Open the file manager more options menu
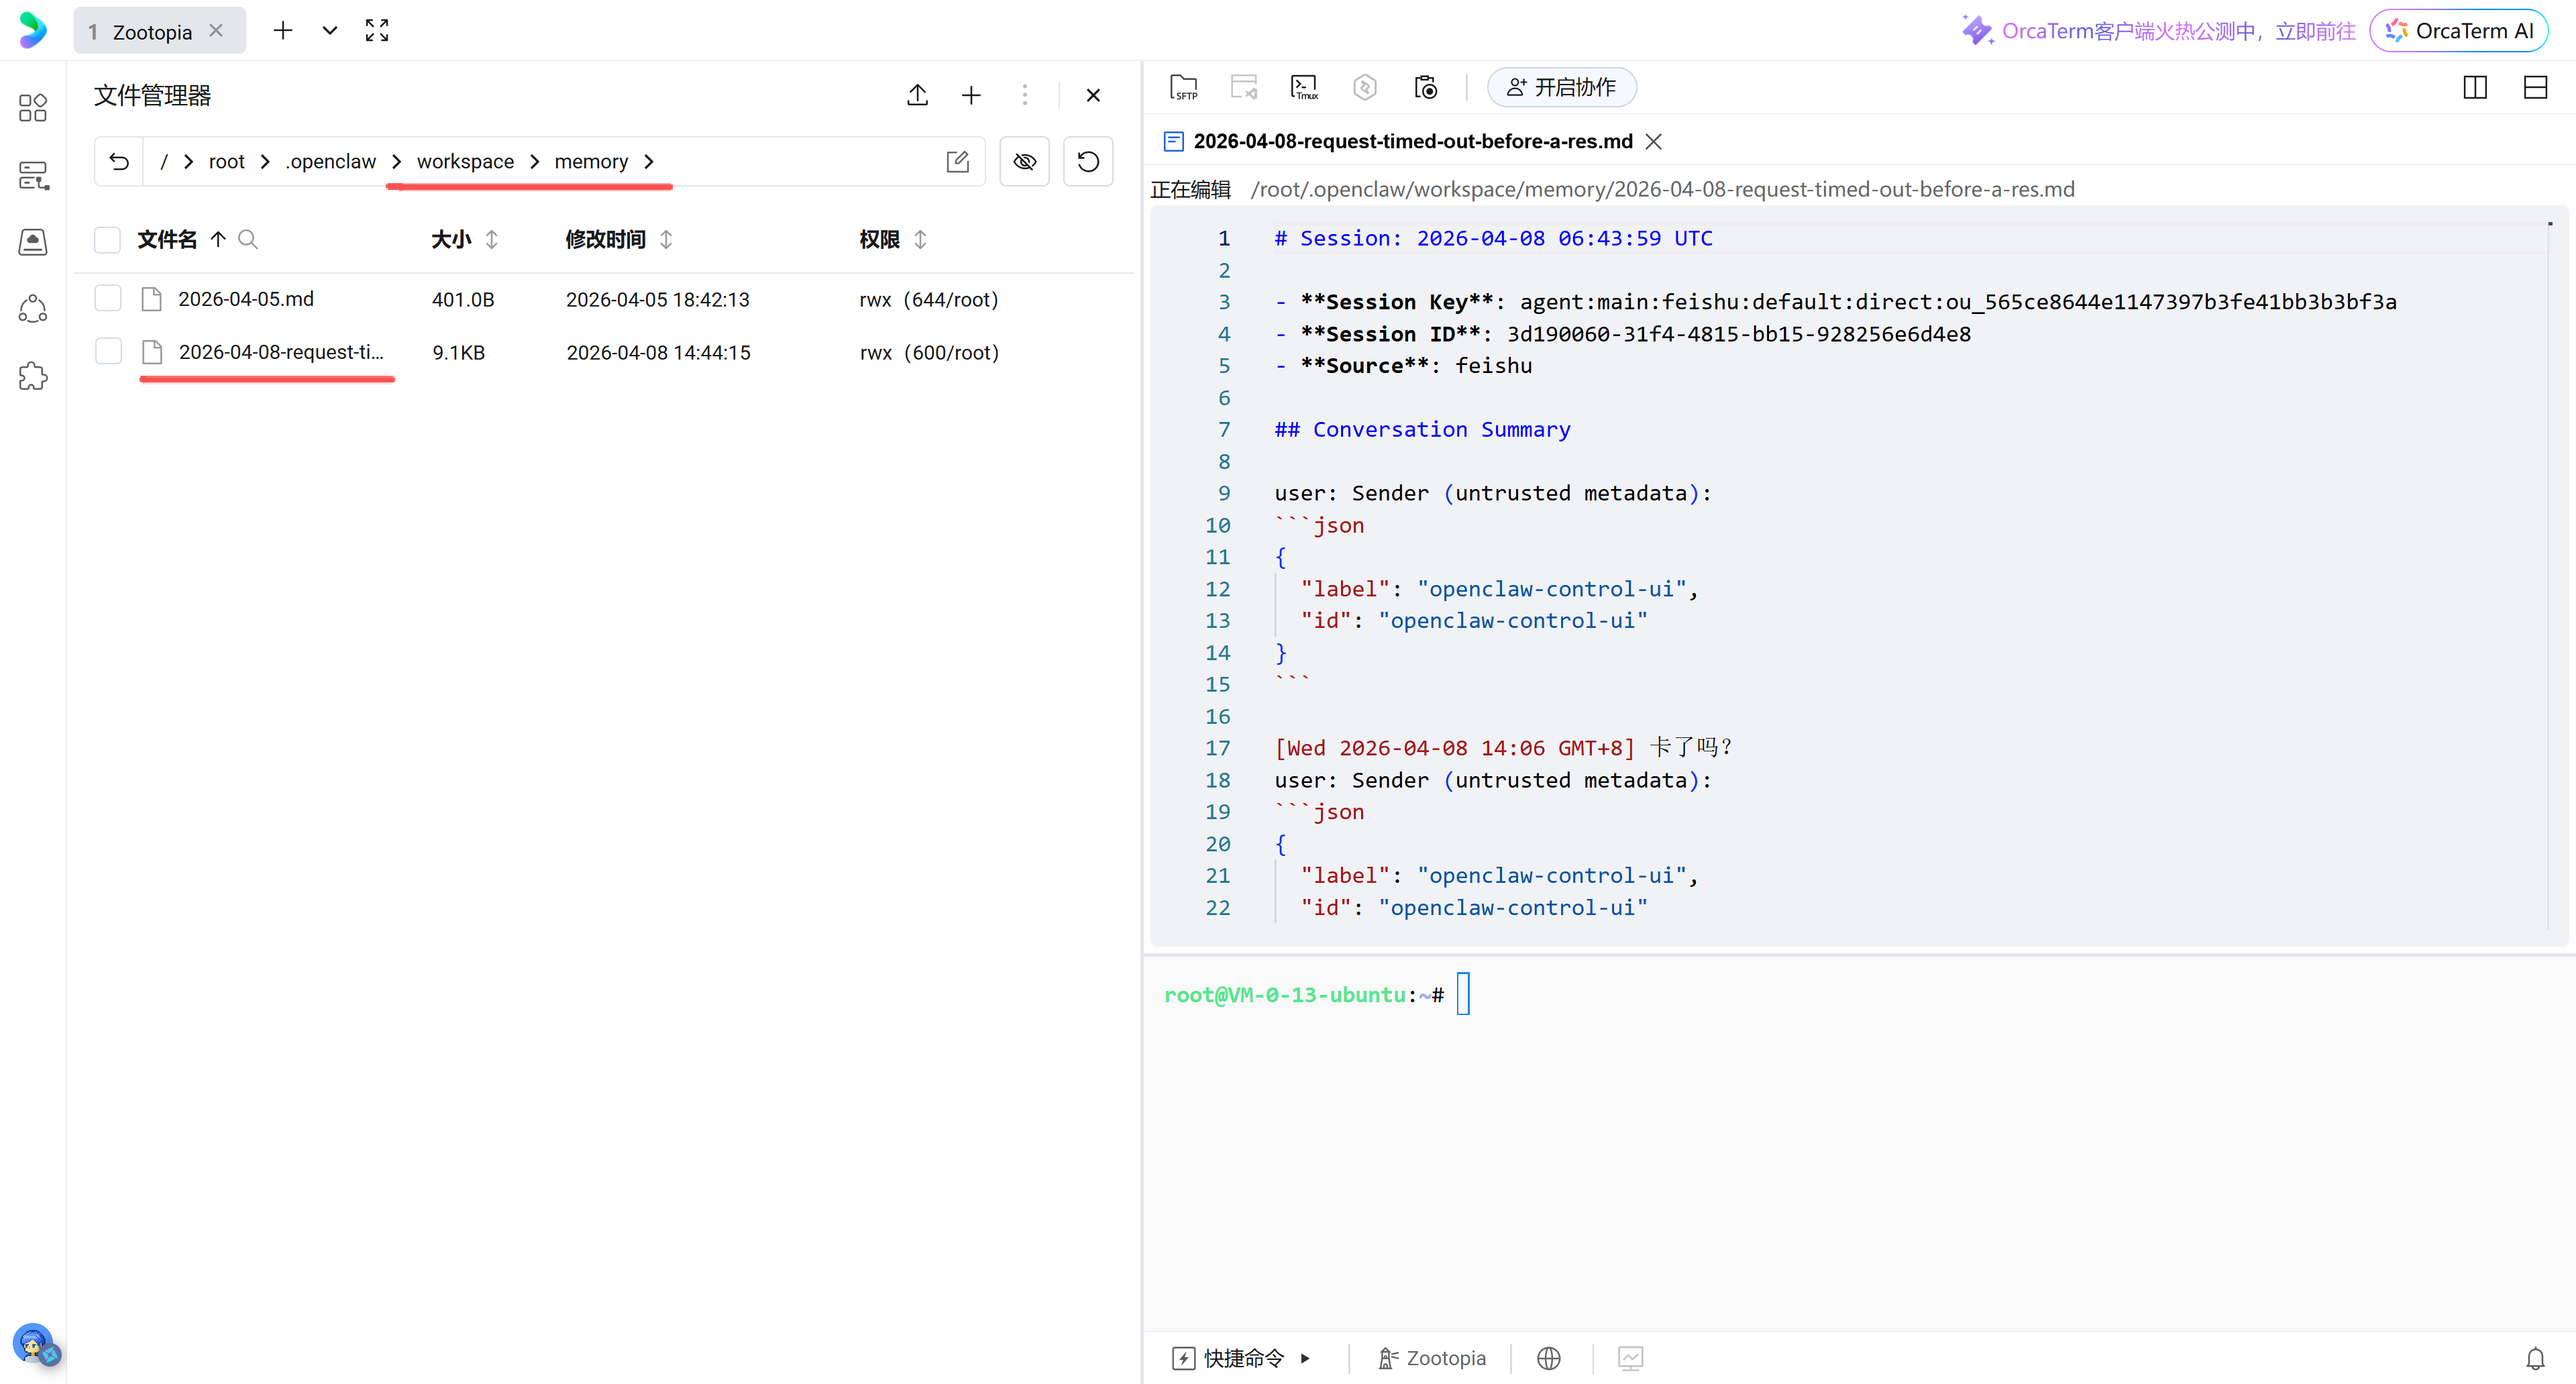Image resolution: width=2576 pixels, height=1384 pixels. 1024,95
